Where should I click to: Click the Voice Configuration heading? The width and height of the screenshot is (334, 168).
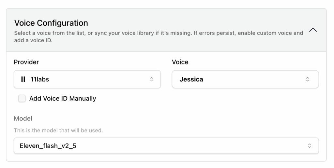pyautogui.click(x=51, y=23)
